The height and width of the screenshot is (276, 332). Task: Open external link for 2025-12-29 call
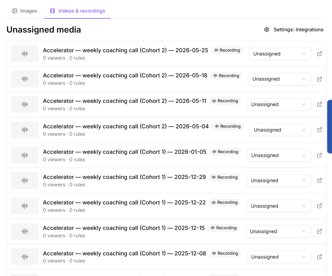tap(319, 181)
